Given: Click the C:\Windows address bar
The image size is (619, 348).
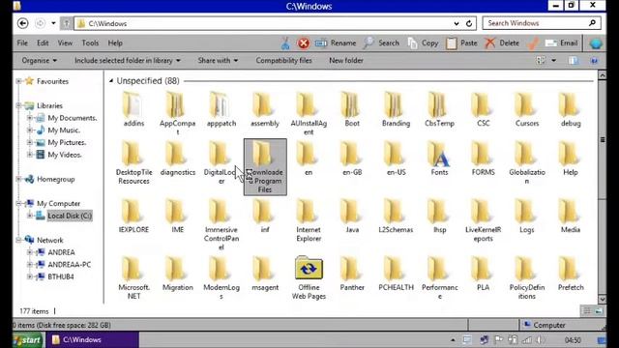Looking at the screenshot, I should [275, 23].
